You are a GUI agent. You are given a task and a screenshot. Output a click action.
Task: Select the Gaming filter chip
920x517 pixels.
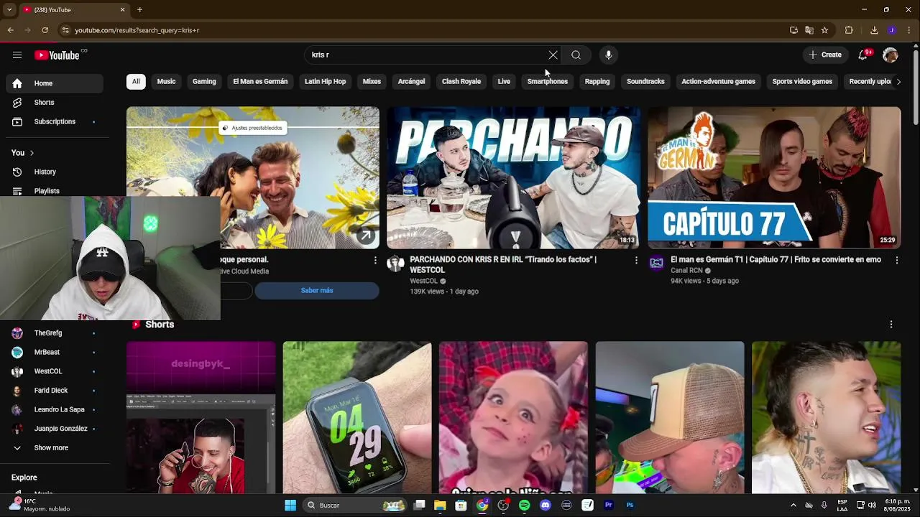pos(204,81)
